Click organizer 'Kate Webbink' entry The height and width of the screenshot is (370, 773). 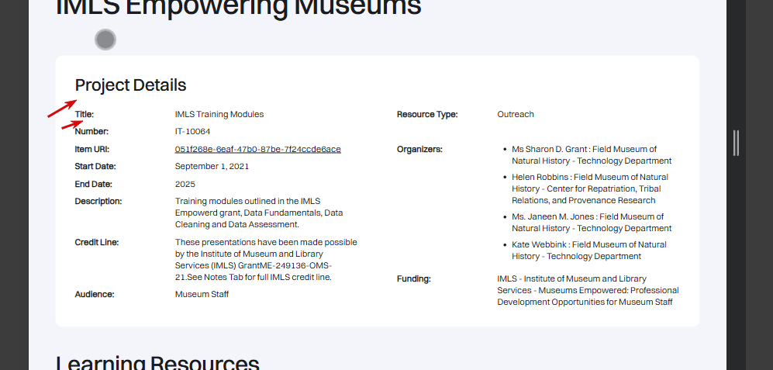pos(589,250)
